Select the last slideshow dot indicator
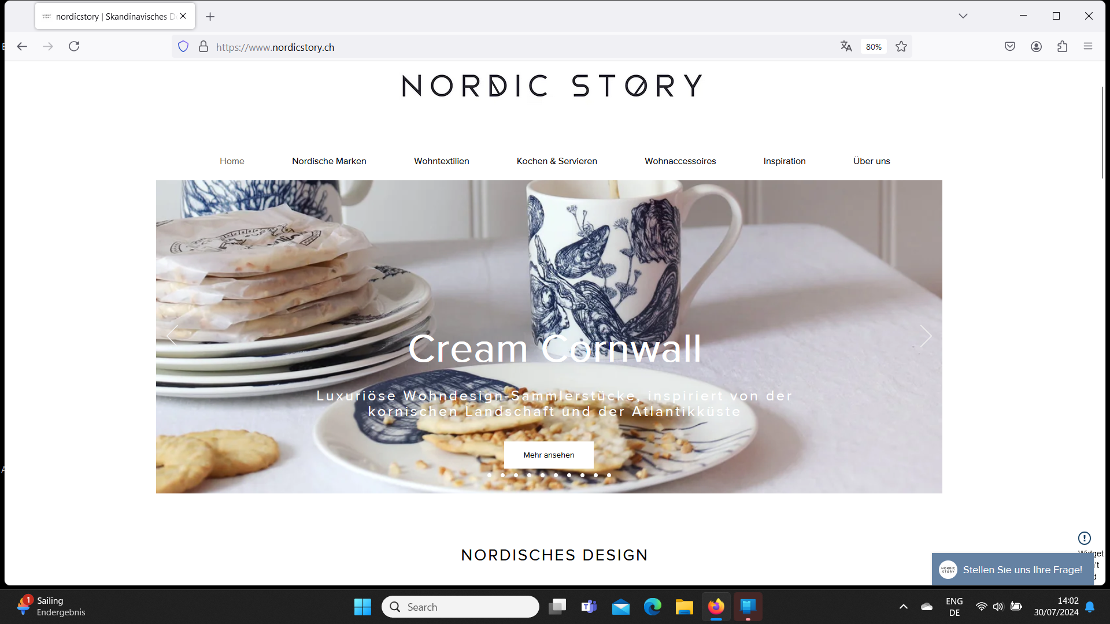The image size is (1110, 624). [609, 475]
